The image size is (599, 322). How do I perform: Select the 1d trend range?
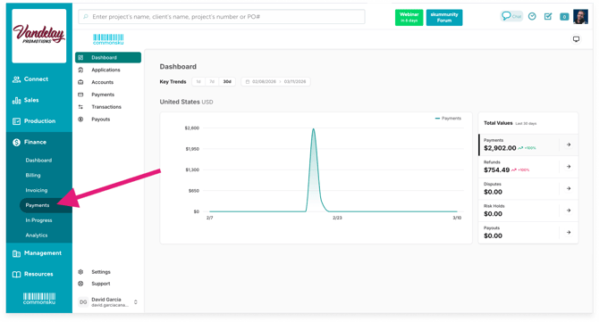point(198,82)
